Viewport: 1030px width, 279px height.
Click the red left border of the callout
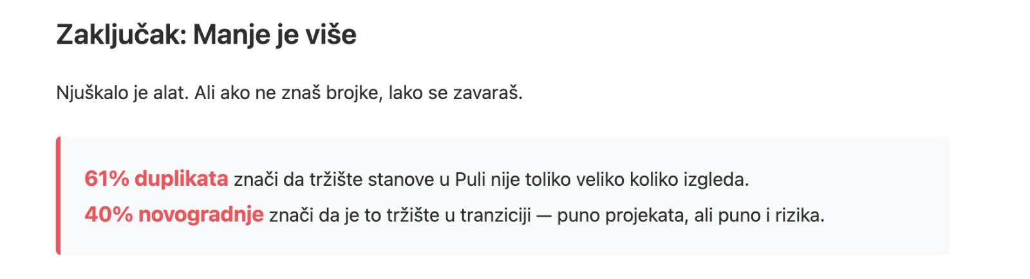(59, 196)
